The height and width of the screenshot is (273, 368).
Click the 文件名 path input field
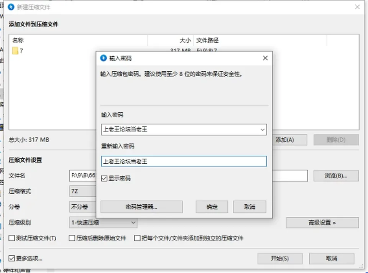coord(188,176)
